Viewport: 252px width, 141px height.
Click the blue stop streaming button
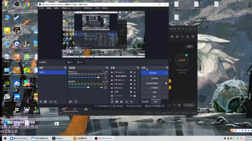[153, 73]
